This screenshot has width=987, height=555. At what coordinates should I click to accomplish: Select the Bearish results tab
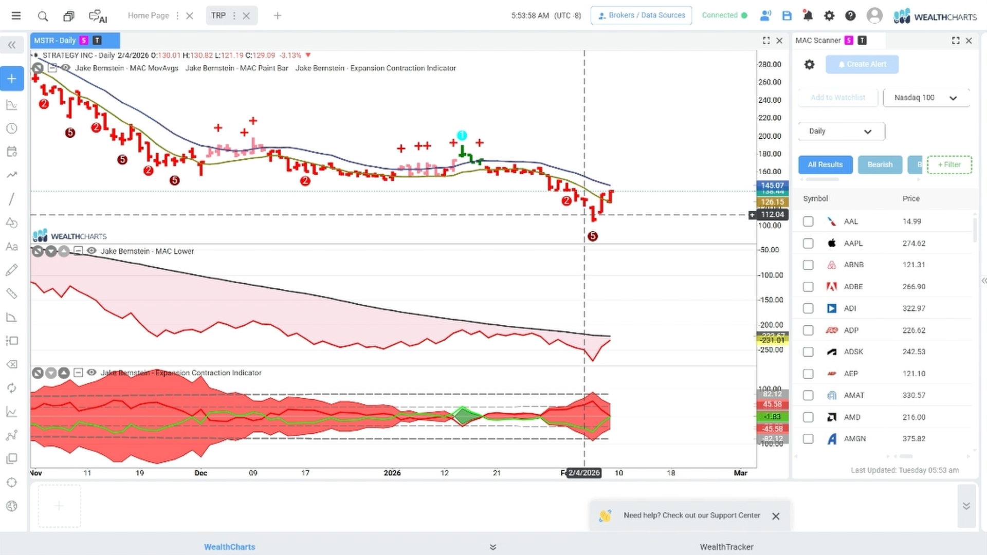pos(880,164)
